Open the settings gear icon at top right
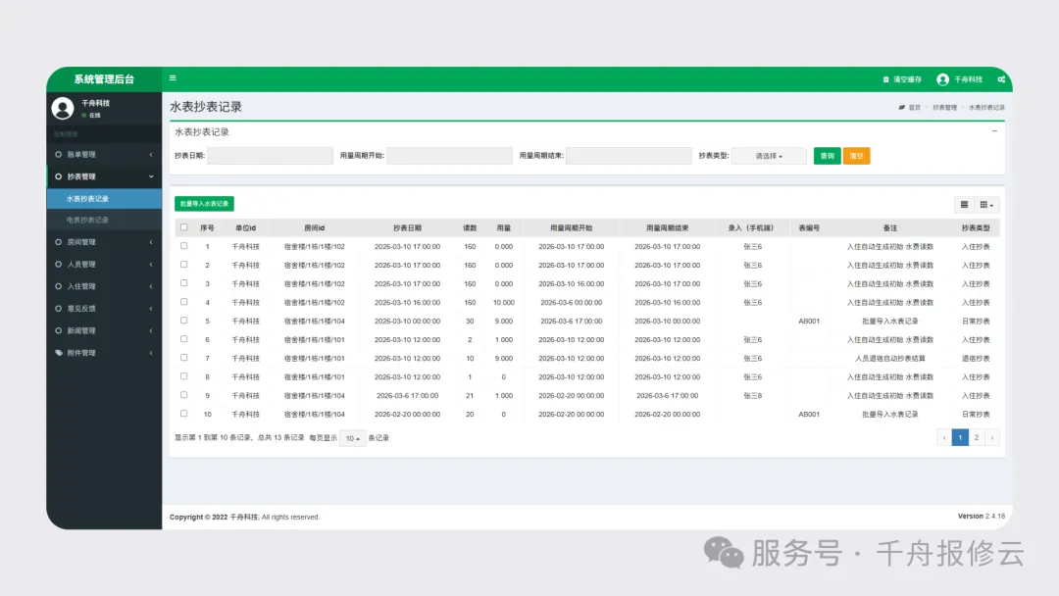The width and height of the screenshot is (1059, 596). pos(1001,79)
